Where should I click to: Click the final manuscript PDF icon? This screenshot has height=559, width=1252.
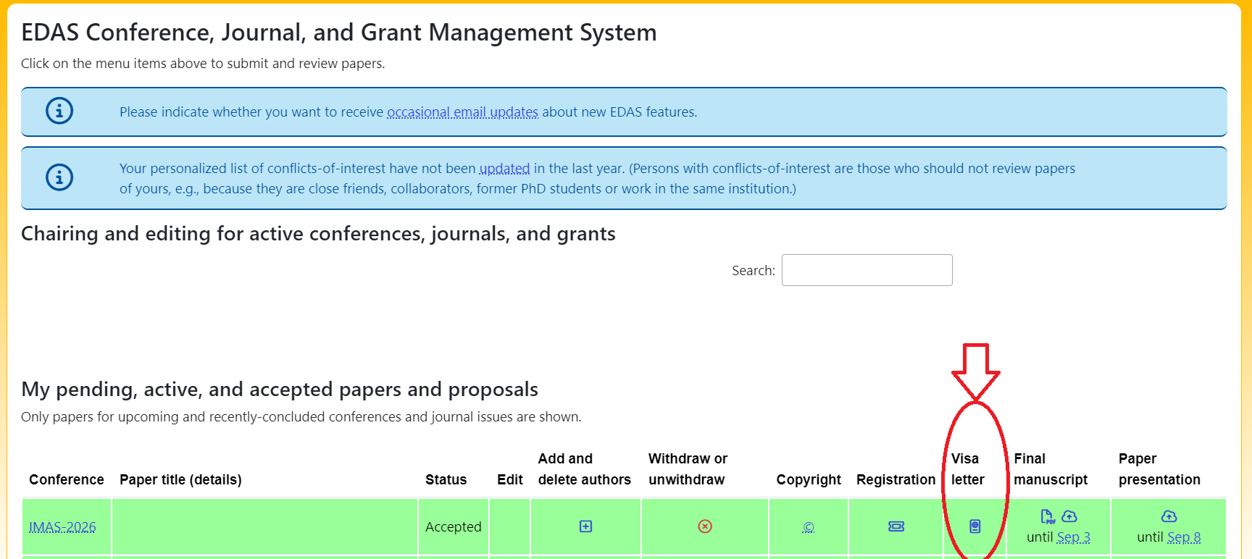pyautogui.click(x=1048, y=516)
